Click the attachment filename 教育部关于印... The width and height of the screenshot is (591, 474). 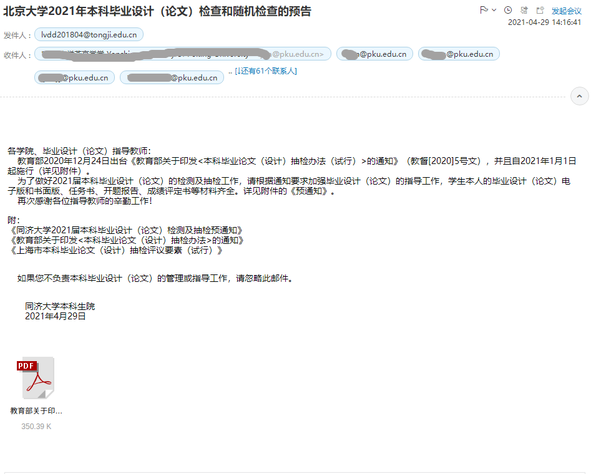pyautogui.click(x=36, y=411)
